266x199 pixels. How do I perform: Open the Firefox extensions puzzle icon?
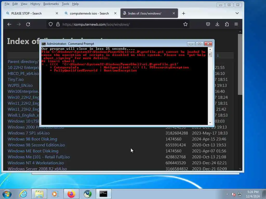tap(227, 24)
